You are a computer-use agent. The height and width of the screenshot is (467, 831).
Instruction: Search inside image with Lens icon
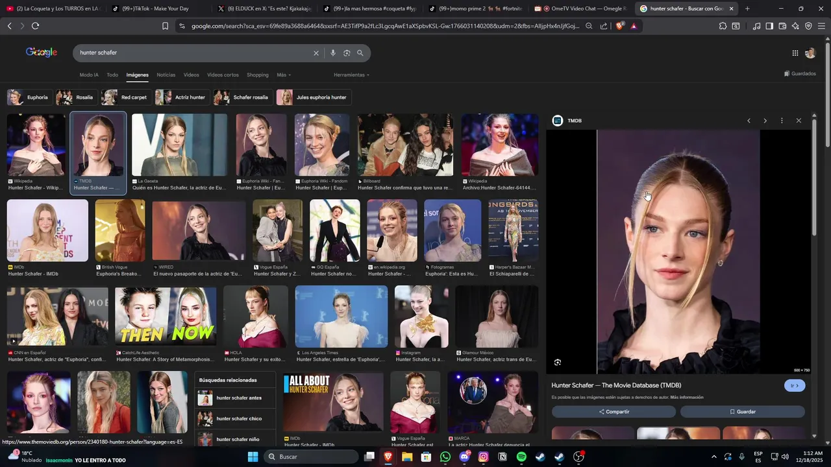point(558,363)
